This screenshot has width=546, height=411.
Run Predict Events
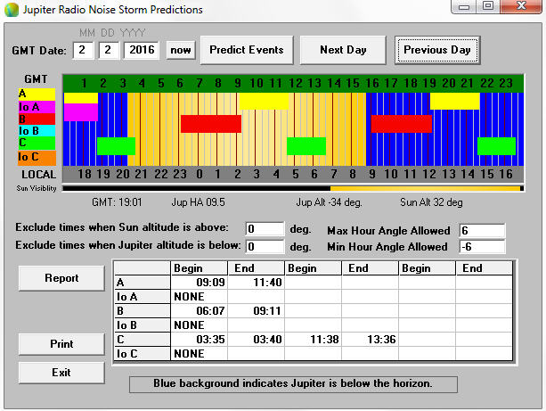247,50
